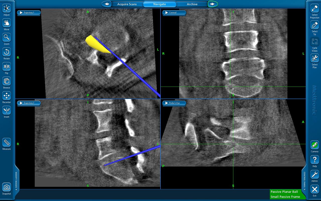Open Coronal view dropdown
Image resolution: width=321 pixels, height=201 pixels.
(x=174, y=13)
